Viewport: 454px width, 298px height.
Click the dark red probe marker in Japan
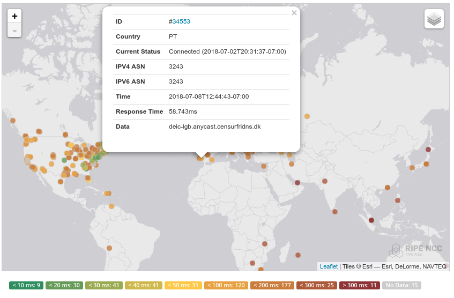[x=428, y=150]
